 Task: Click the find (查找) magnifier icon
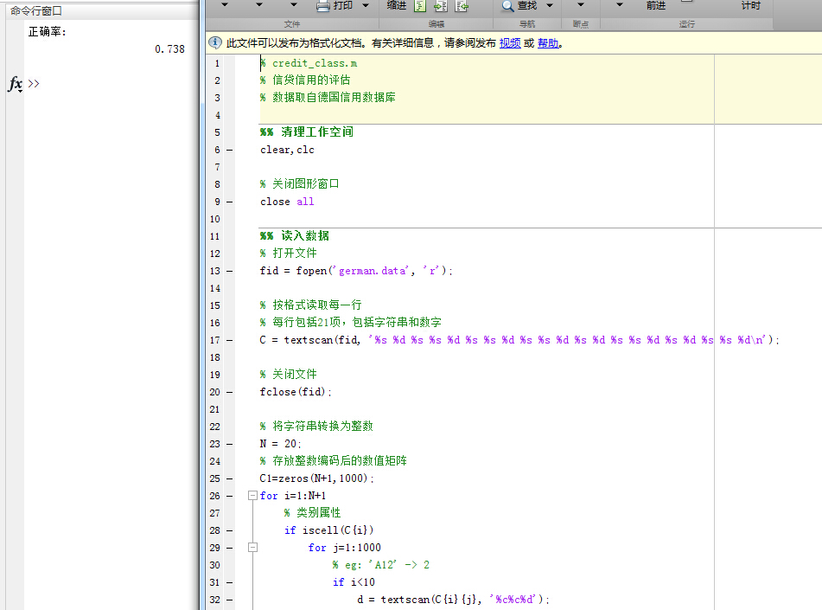point(507,6)
